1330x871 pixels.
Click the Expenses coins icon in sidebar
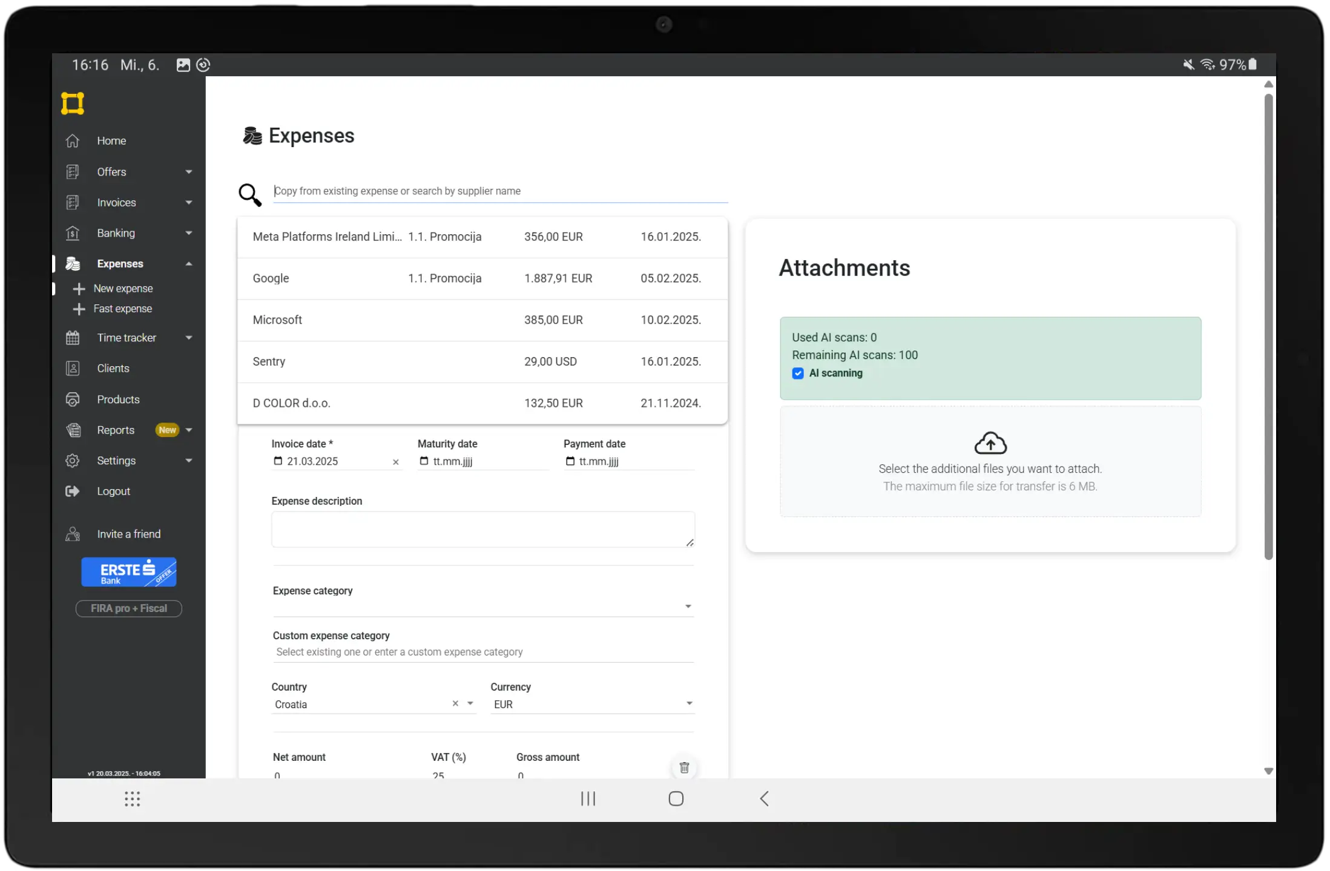click(73, 264)
